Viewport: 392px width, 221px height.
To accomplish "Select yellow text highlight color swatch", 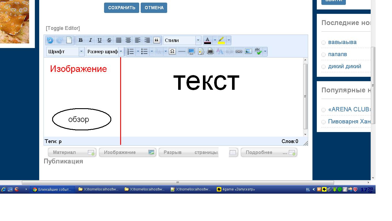I will 221,40.
